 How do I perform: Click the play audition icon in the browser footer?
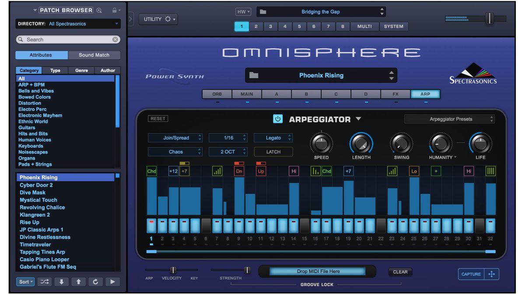tap(112, 281)
